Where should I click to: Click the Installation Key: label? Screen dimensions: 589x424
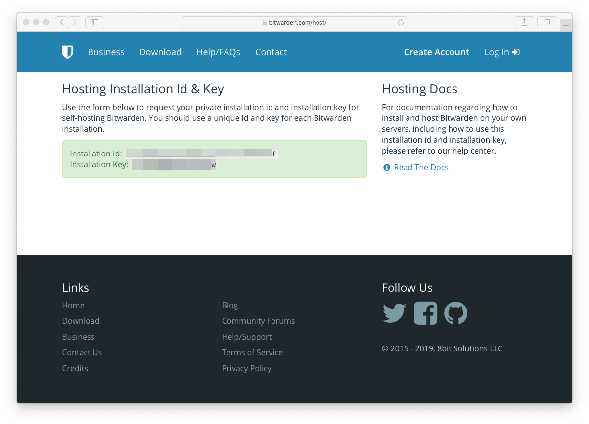[x=99, y=164]
